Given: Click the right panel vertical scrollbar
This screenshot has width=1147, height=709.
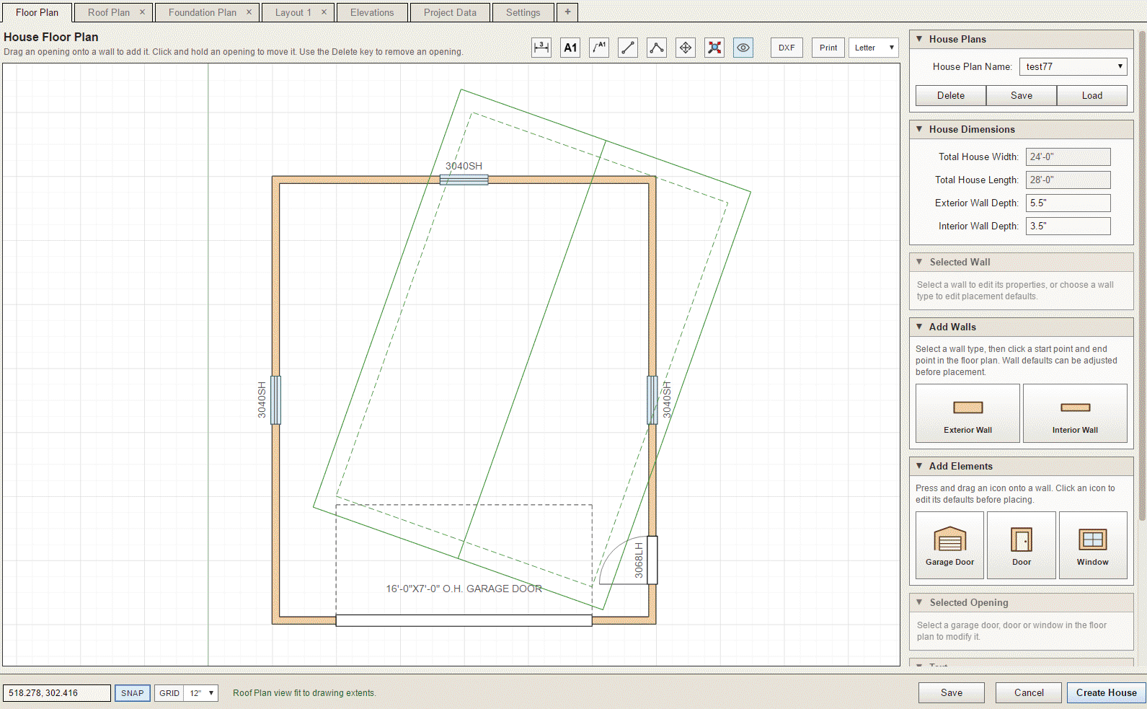Looking at the screenshot, I should [x=1142, y=274].
